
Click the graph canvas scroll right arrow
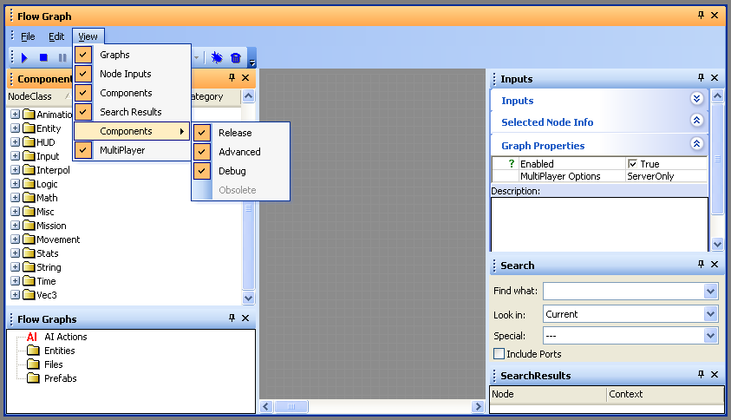point(478,406)
